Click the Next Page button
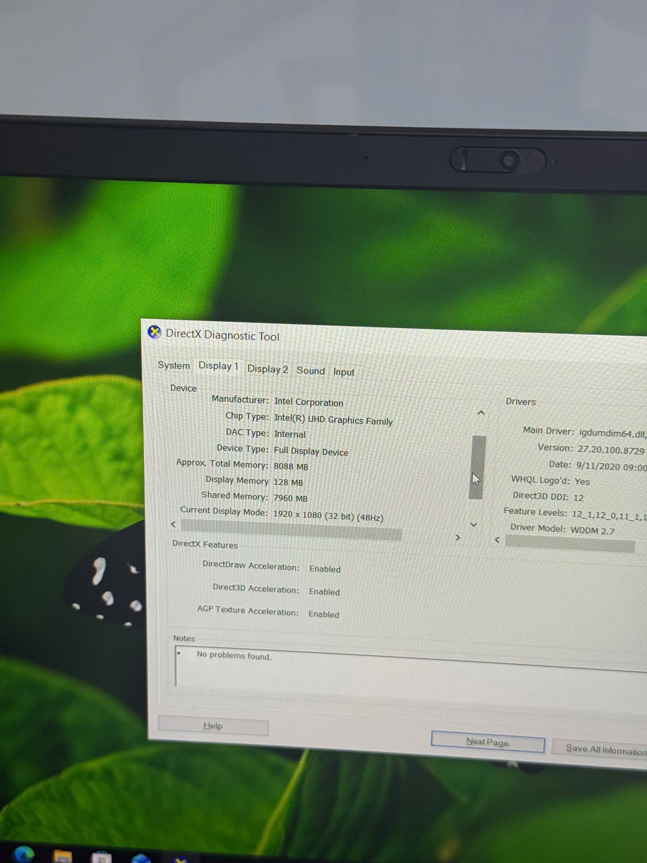The image size is (647, 863). (x=487, y=742)
